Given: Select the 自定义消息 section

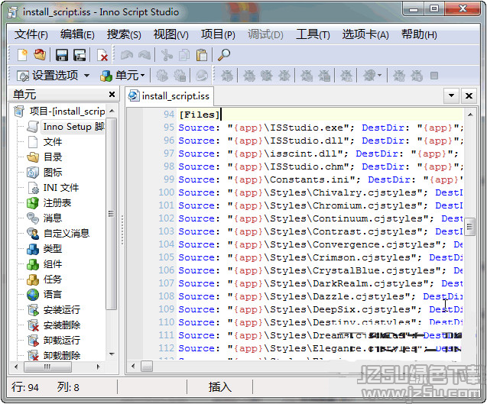Looking at the screenshot, I should (67, 233).
